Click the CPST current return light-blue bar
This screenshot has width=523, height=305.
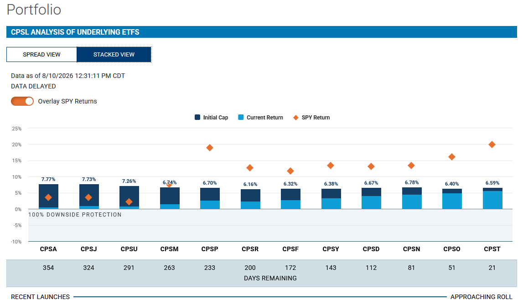pyautogui.click(x=492, y=200)
